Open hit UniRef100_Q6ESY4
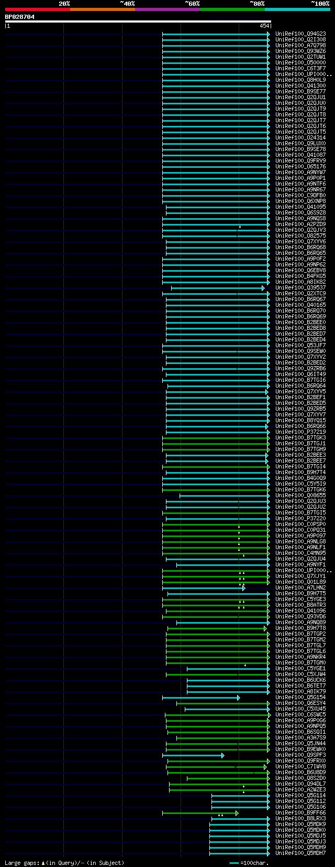Screen dimensions: 335x867 tap(300, 703)
